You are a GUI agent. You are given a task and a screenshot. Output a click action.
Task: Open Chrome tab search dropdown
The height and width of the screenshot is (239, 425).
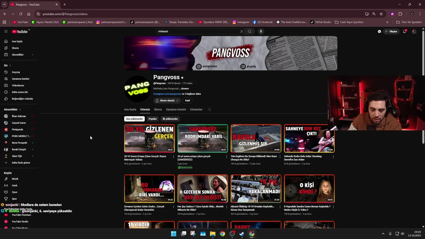(4, 4)
